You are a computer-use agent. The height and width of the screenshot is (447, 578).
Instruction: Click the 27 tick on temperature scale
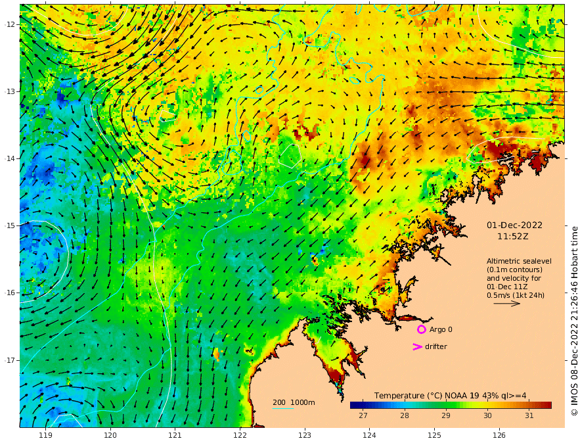click(363, 415)
